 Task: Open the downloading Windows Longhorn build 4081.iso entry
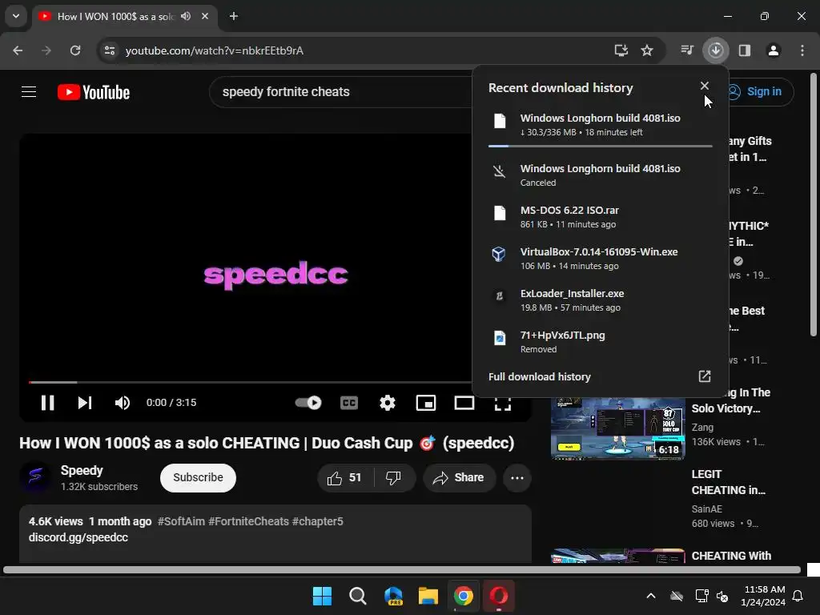point(600,124)
